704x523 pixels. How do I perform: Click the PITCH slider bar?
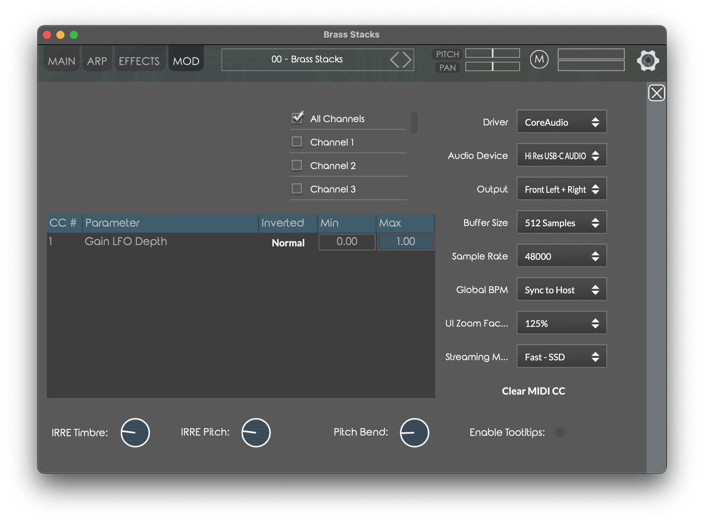[x=492, y=53]
